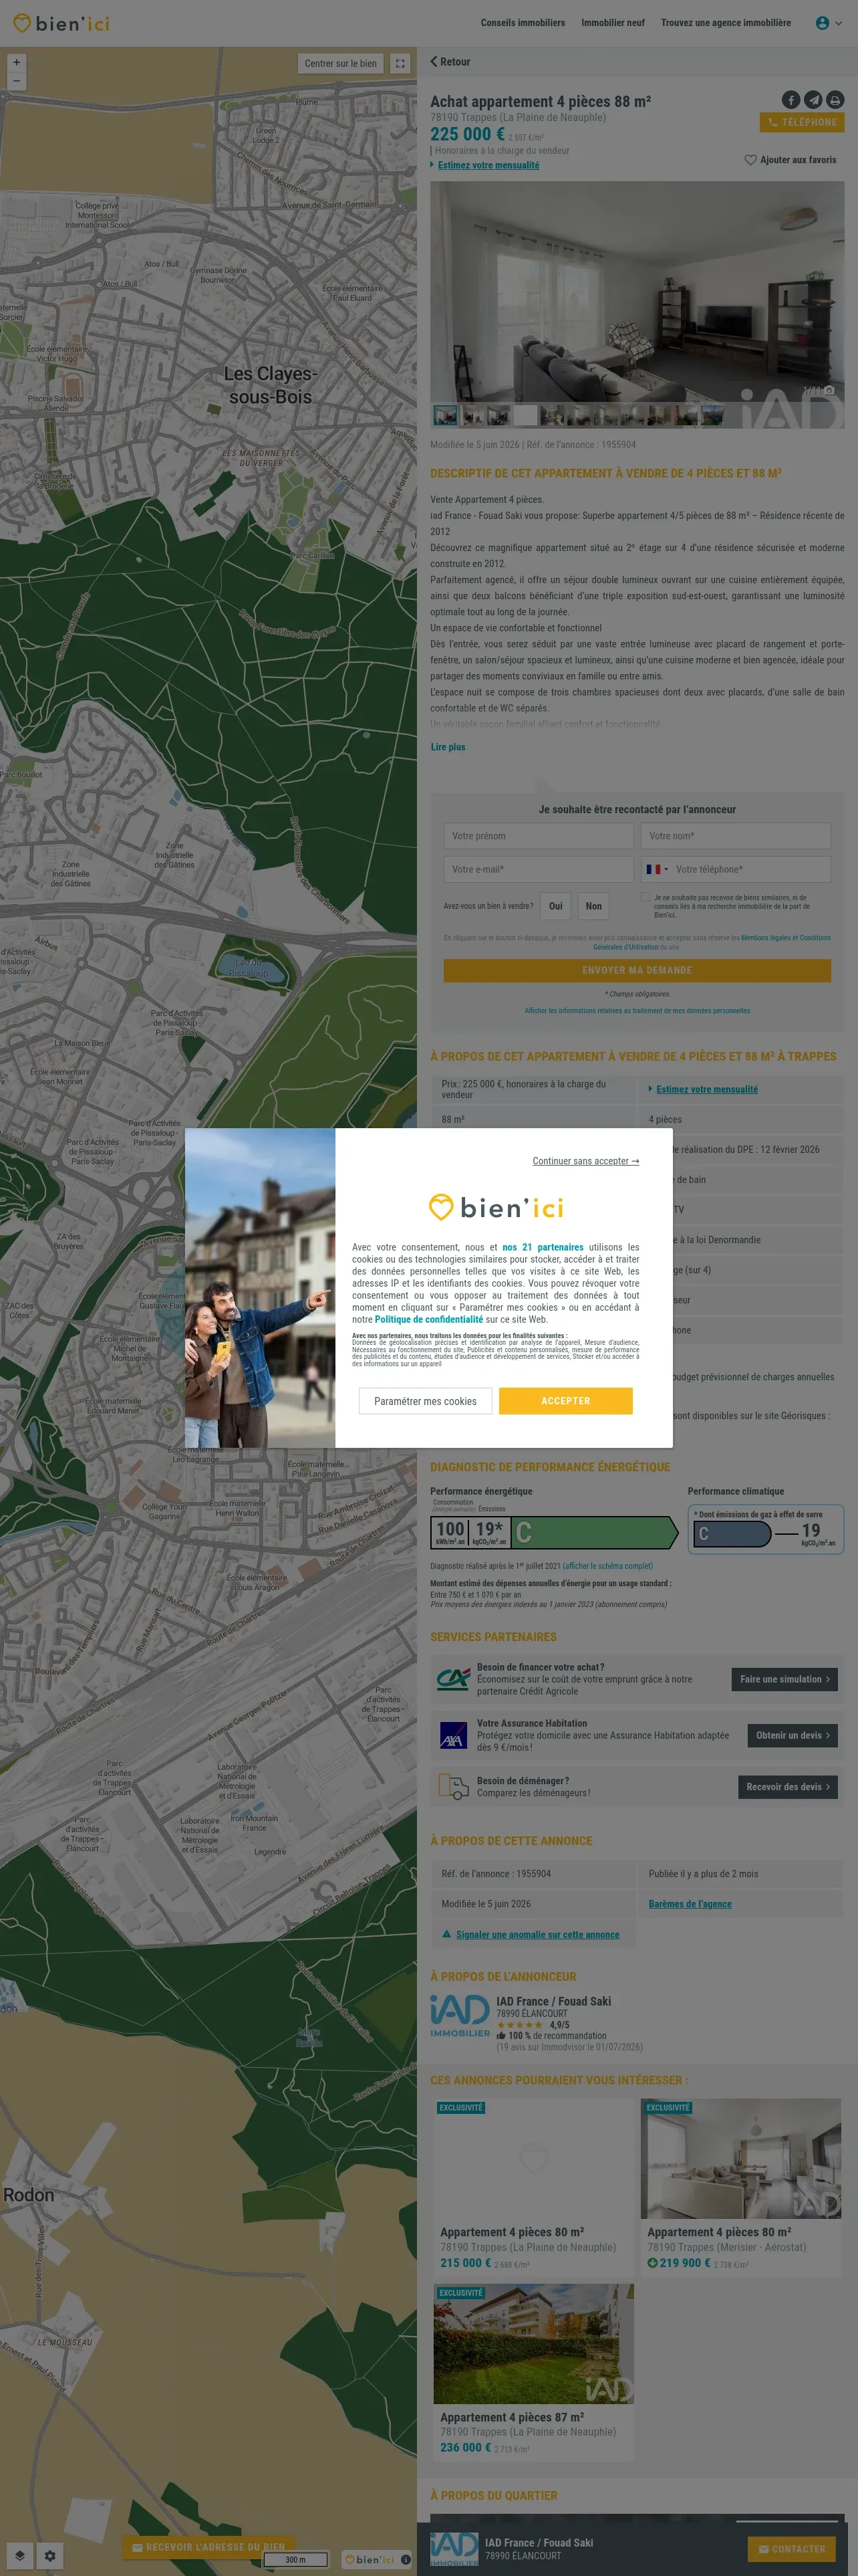Select Non for having a property to sell
The image size is (858, 2576).
[593, 906]
